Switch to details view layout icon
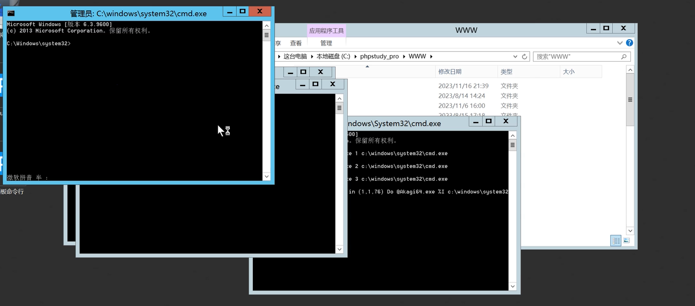Image resolution: width=695 pixels, height=306 pixels. 616,240
